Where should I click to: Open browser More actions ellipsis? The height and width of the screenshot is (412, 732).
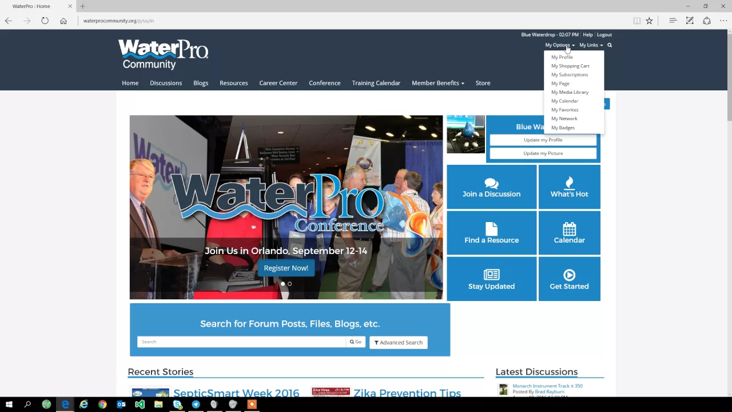[x=723, y=21]
